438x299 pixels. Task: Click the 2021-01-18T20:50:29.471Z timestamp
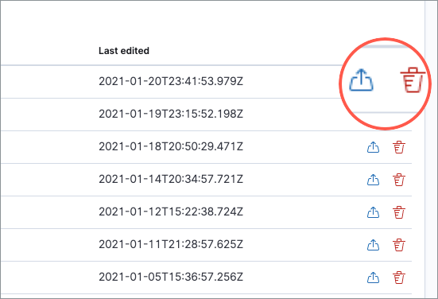(x=171, y=146)
